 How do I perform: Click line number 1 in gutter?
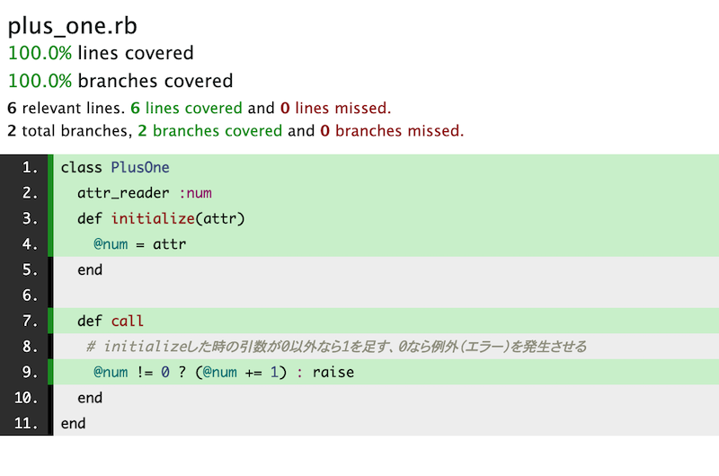click(x=31, y=168)
